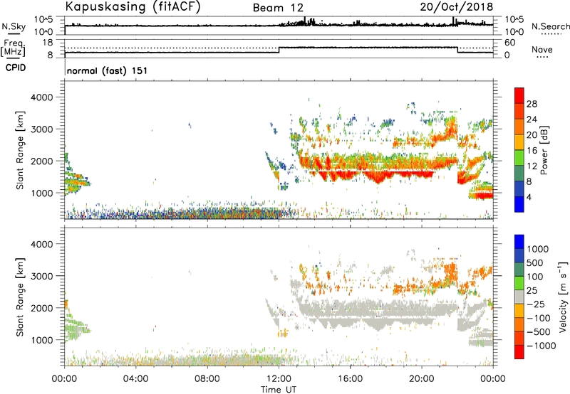The width and height of the screenshot is (570, 394).
Task: Click the Slant Range label of velocity panel
Action: point(20,297)
